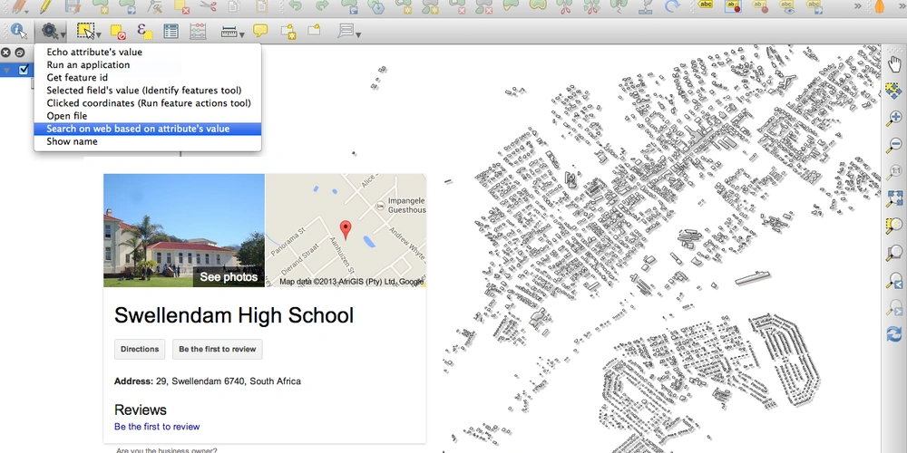Image resolution: width=907 pixels, height=453 pixels.
Task: Choose Selected field's value action
Action: click(x=148, y=90)
